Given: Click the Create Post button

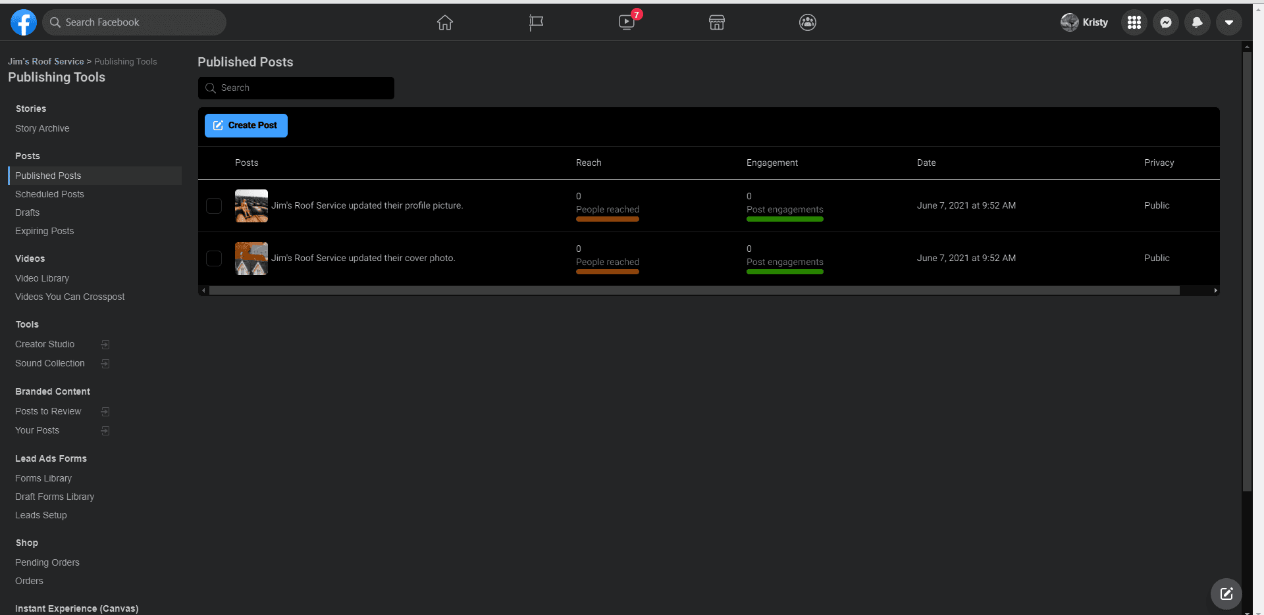Looking at the screenshot, I should (246, 126).
